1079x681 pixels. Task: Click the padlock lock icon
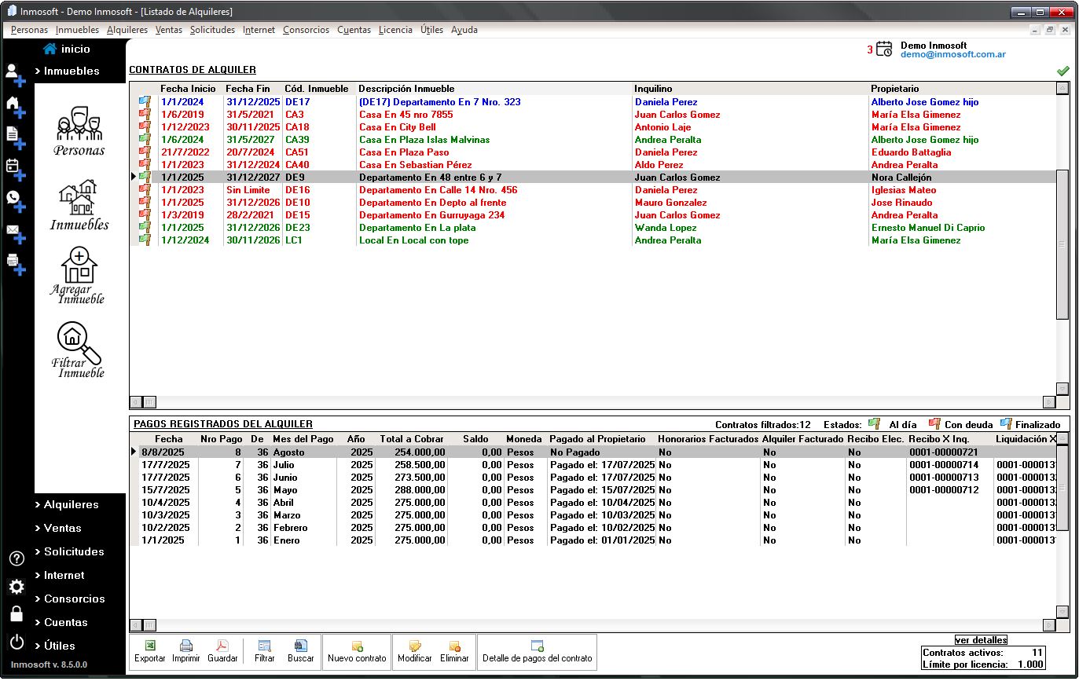17,614
